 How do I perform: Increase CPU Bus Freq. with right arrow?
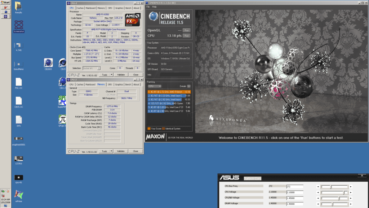coord(351,187)
